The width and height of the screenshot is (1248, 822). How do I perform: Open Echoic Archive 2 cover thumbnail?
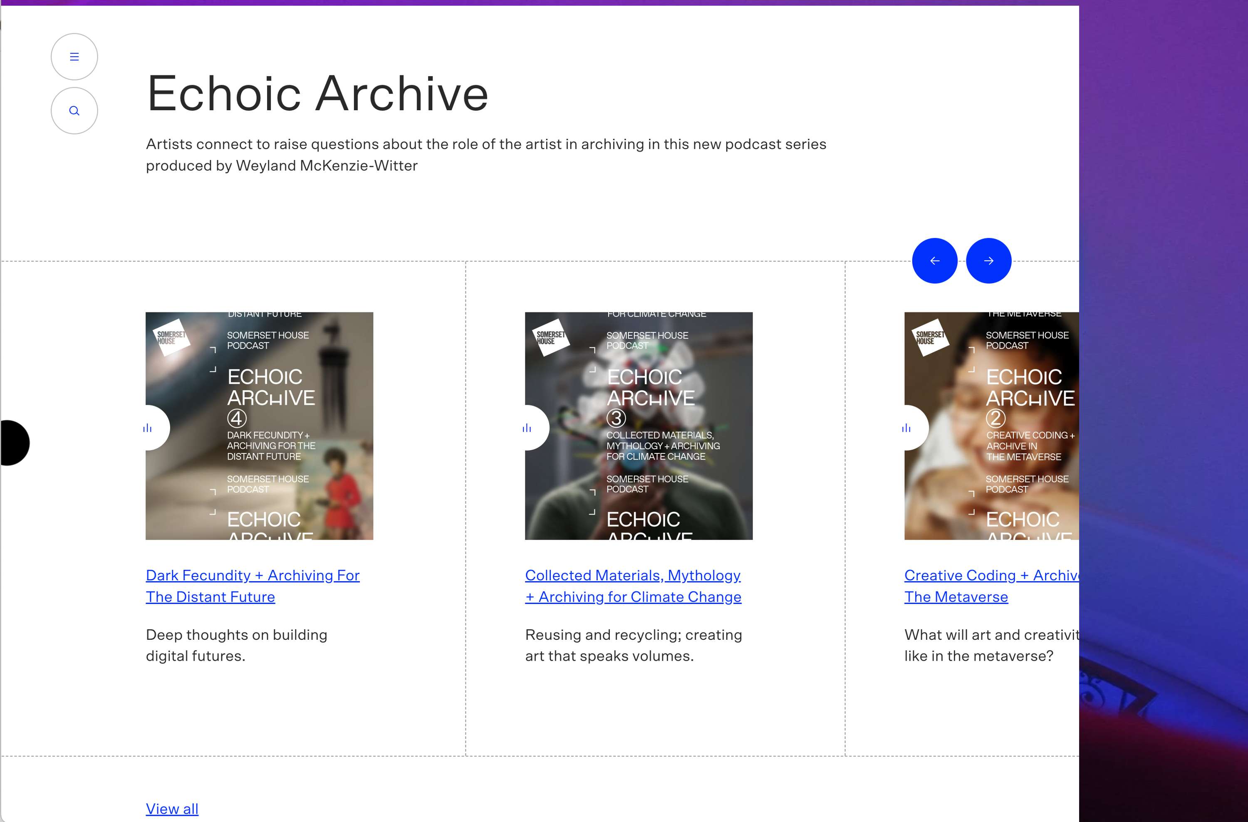point(992,426)
